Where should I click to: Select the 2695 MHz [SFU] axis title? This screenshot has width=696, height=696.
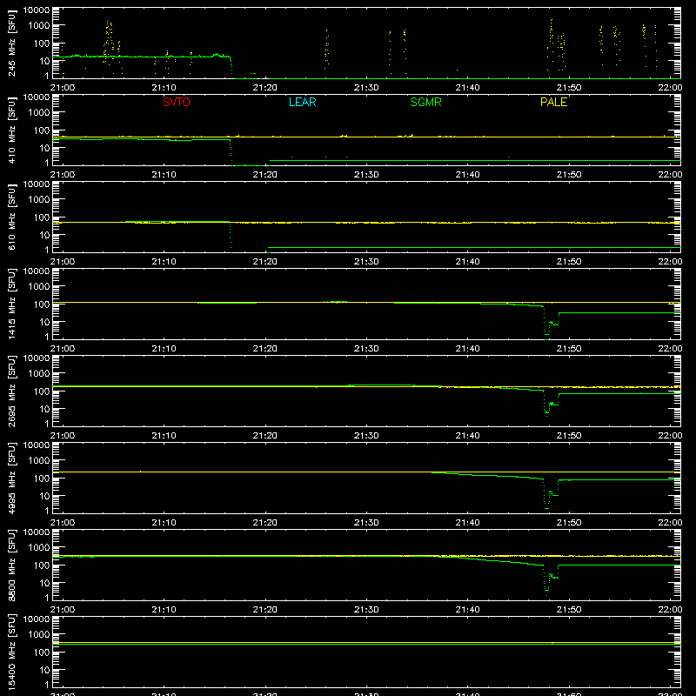[11, 391]
